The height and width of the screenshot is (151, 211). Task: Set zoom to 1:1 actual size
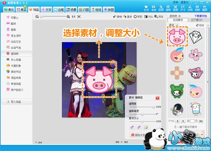pyautogui.click(x=73, y=17)
